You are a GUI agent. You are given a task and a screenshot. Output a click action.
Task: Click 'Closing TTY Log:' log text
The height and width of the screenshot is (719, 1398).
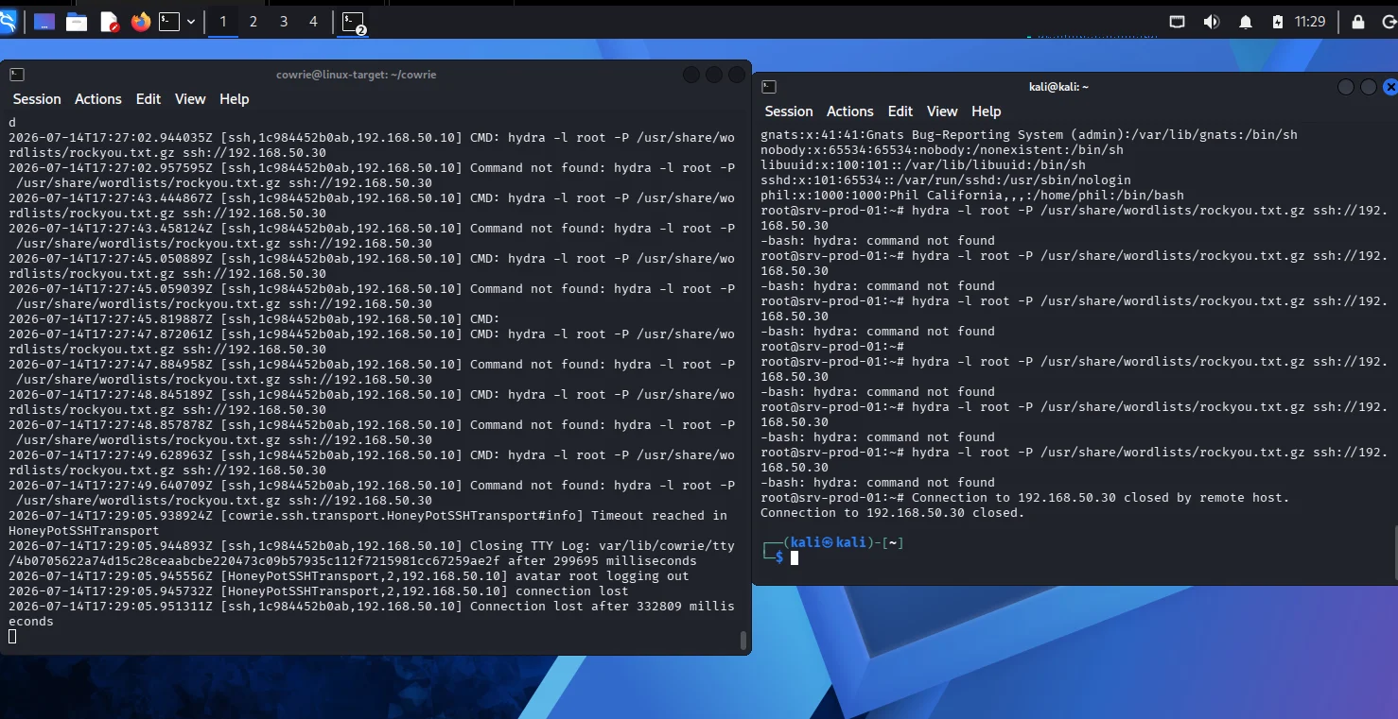coord(531,546)
